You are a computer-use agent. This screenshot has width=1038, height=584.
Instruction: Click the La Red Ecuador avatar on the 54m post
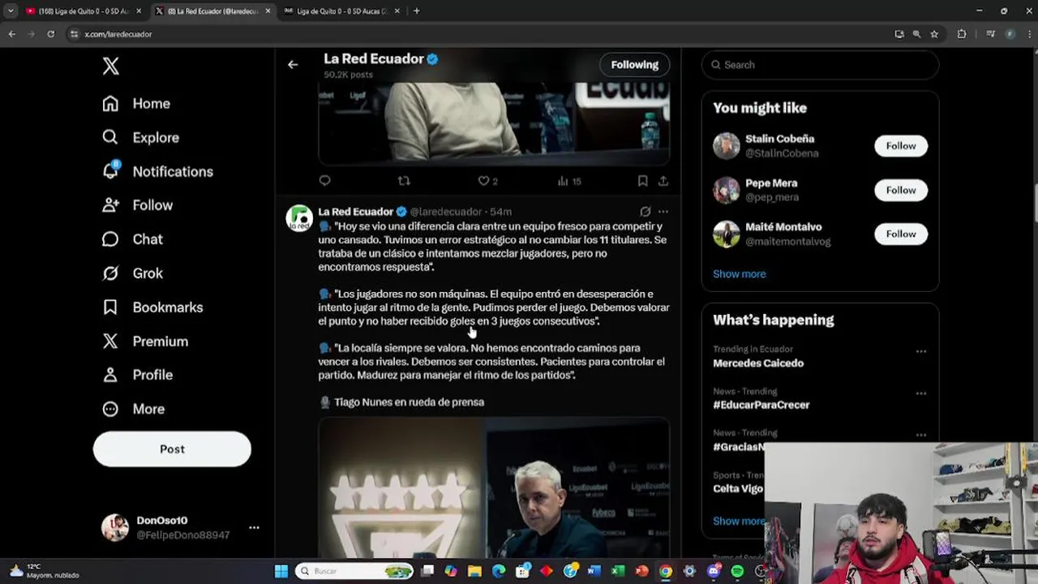pos(299,218)
